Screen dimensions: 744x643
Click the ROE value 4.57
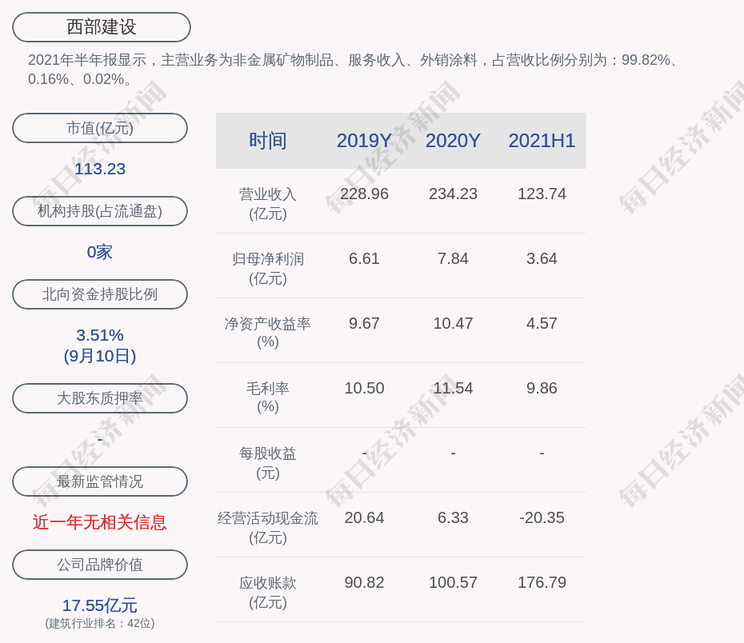coord(542,323)
